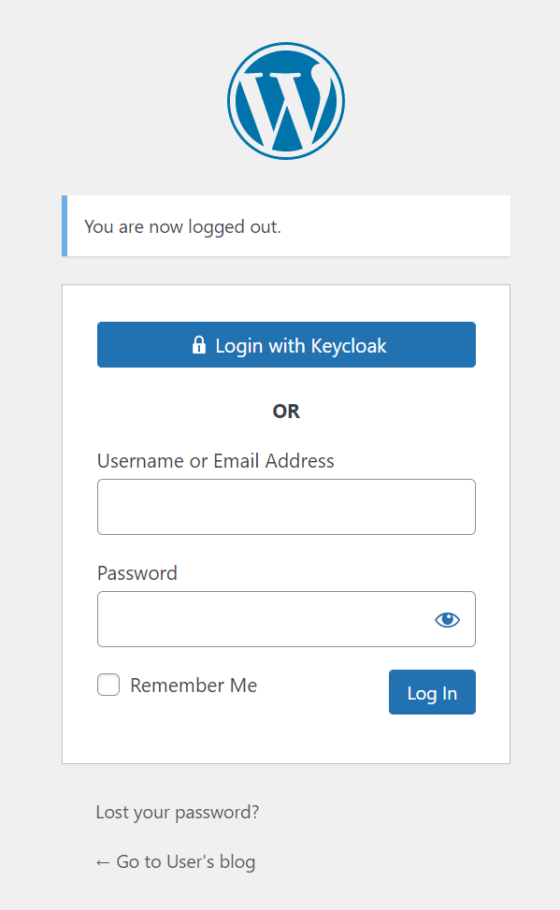Screen dimensions: 560x910
Task: Click the Remember Me label text
Action: [194, 685]
